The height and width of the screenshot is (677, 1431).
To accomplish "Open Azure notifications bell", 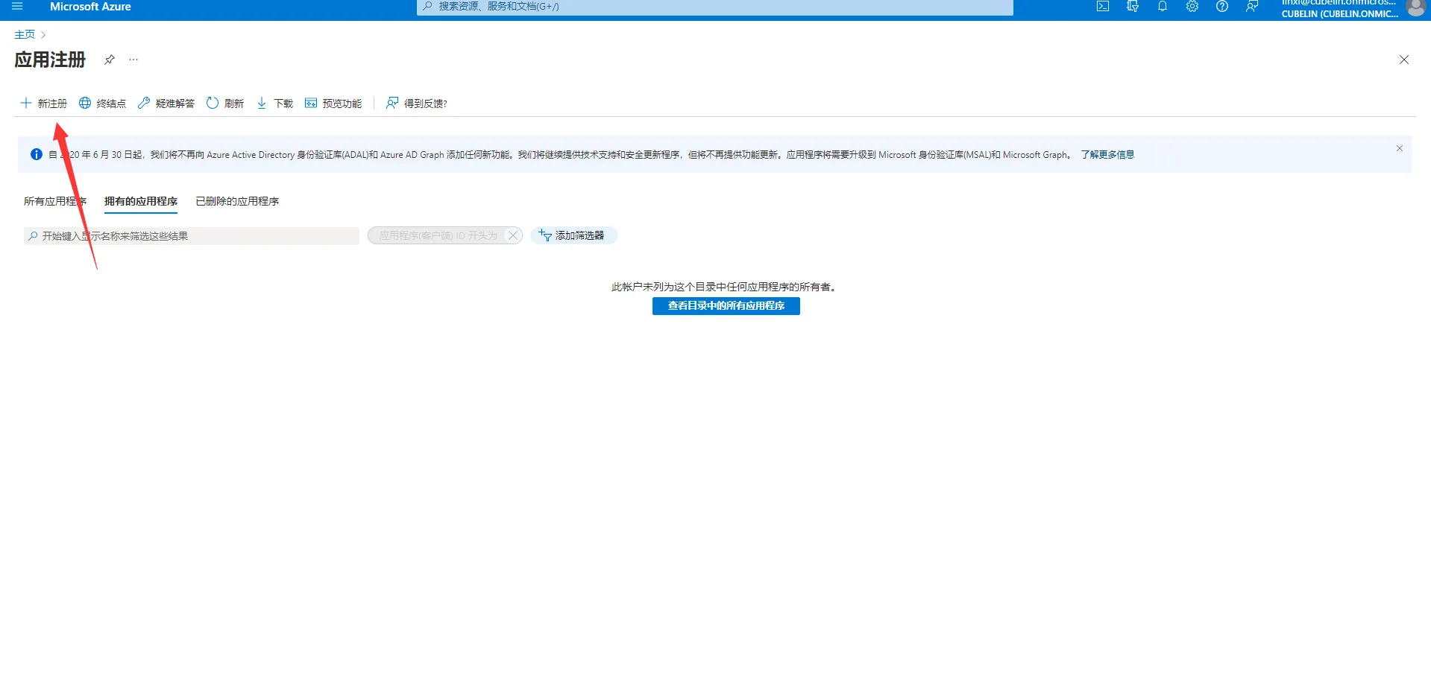I will coord(1162,7).
